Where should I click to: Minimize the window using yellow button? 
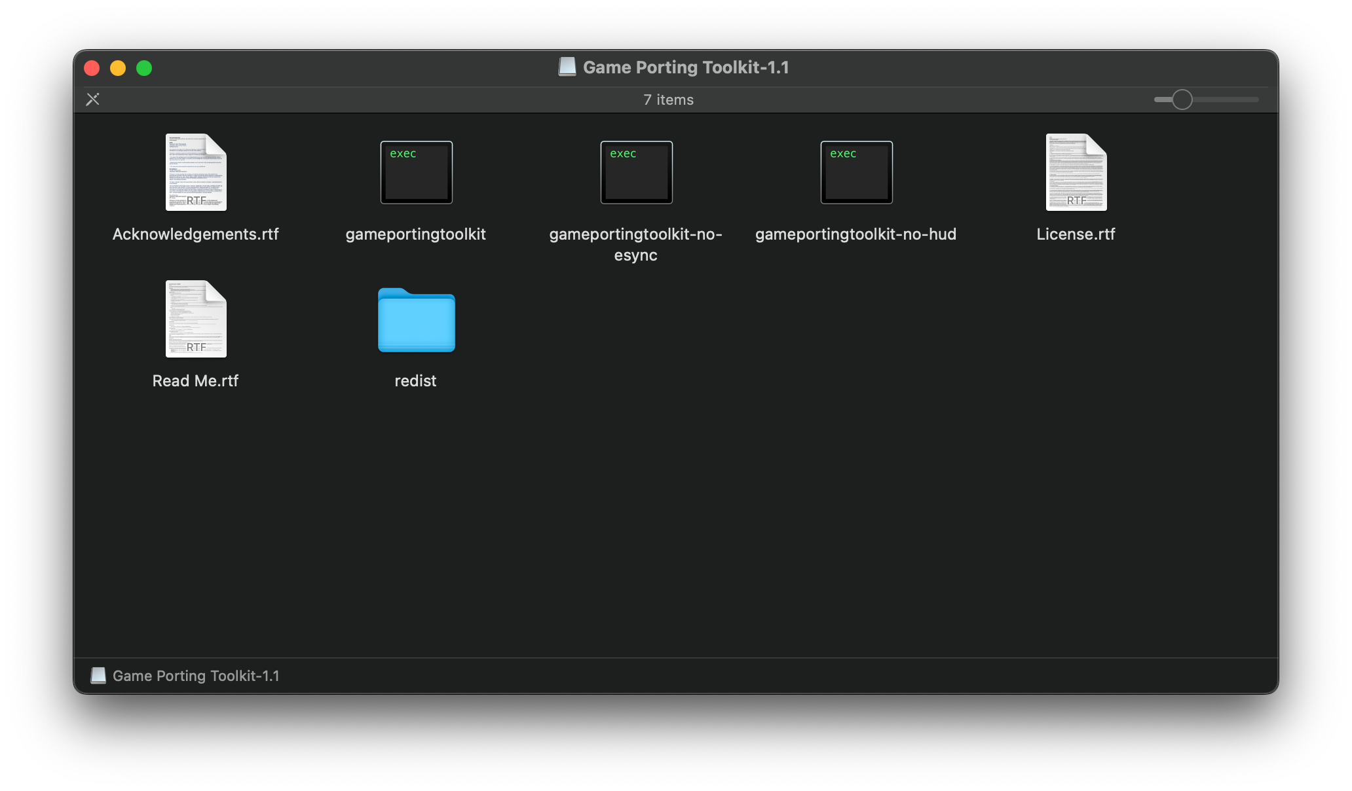[118, 68]
